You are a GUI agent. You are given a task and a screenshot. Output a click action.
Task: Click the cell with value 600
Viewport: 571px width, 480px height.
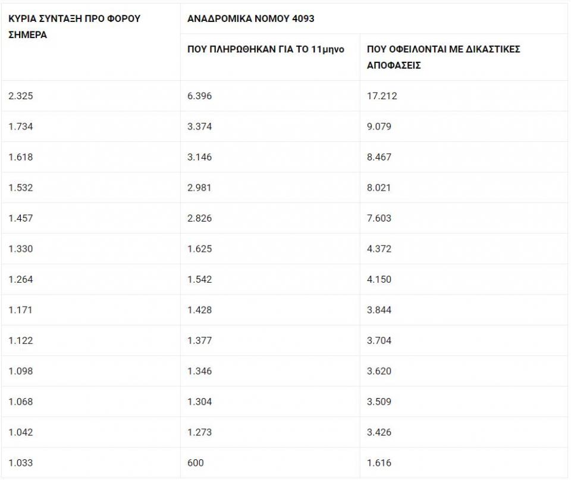point(195,463)
